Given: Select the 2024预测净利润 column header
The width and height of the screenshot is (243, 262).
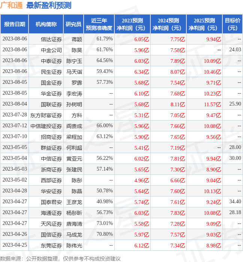Looking at the screenshot, I should pos(168,24).
